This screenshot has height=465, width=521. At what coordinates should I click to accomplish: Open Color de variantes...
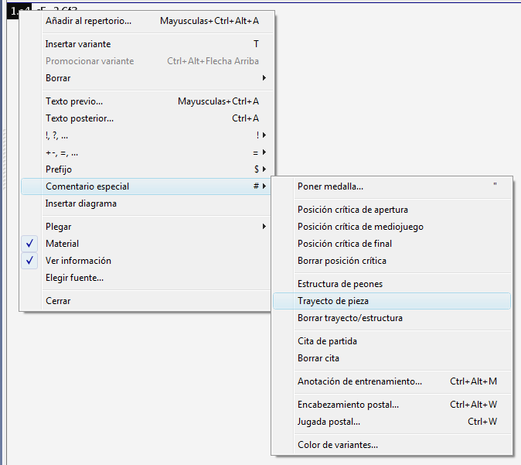coord(392,445)
